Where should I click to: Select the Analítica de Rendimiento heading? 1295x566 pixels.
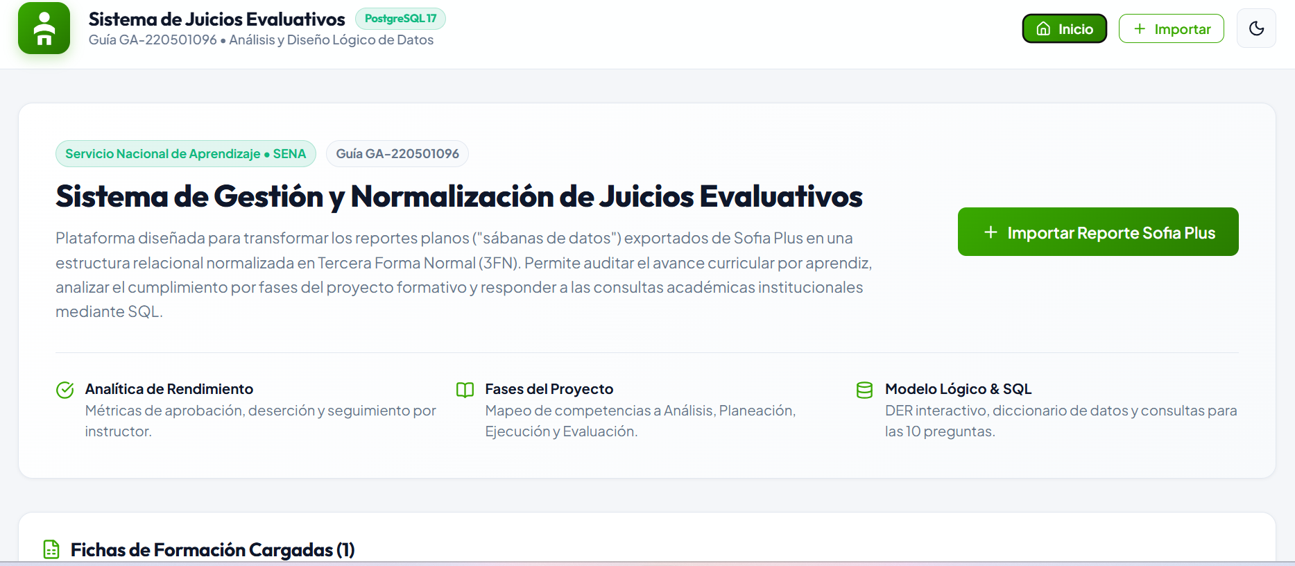click(x=169, y=389)
